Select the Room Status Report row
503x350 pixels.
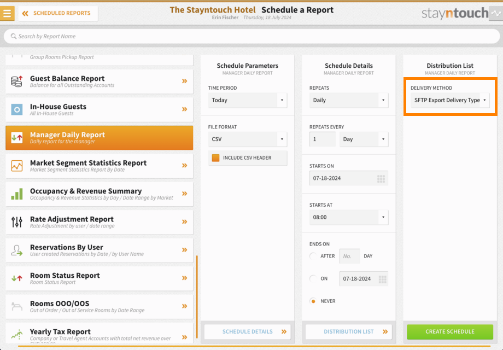[100, 278]
